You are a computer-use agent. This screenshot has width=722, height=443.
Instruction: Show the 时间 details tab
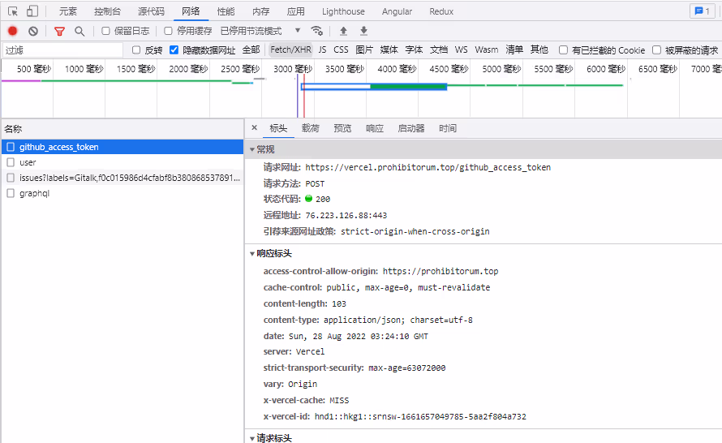click(448, 128)
